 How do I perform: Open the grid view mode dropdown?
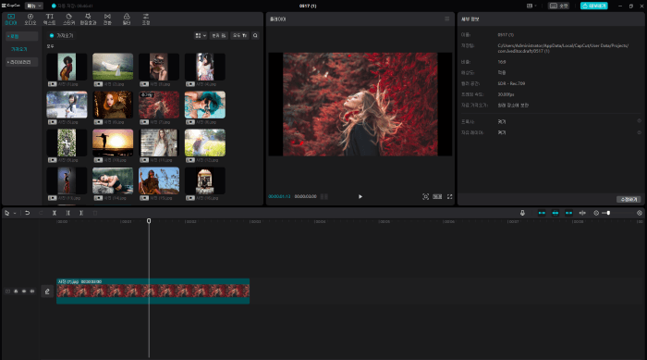pos(201,35)
